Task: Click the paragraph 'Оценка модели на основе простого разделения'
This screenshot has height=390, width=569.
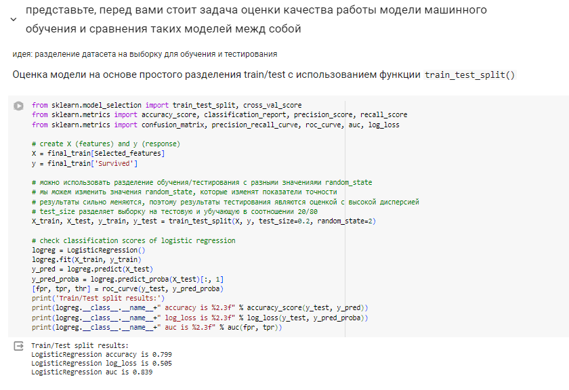Action: click(x=264, y=74)
